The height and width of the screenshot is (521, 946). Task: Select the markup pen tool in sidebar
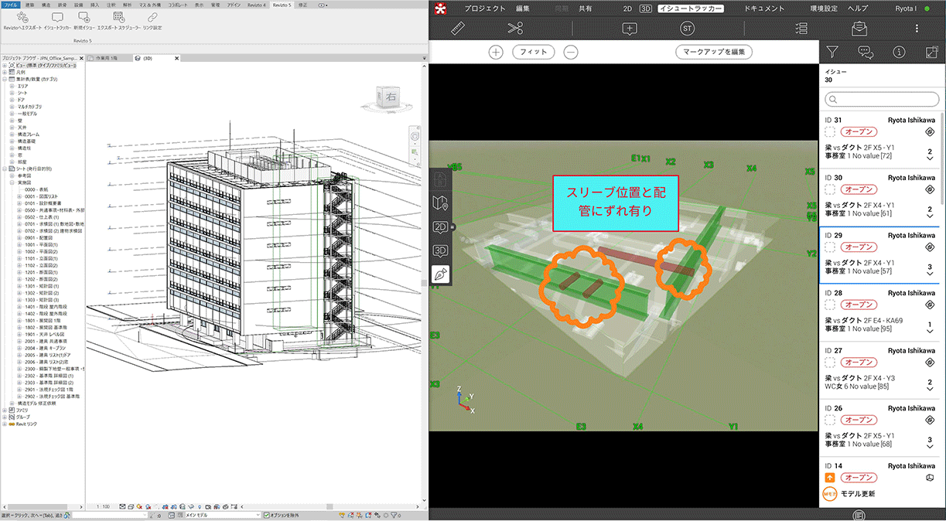(x=440, y=274)
